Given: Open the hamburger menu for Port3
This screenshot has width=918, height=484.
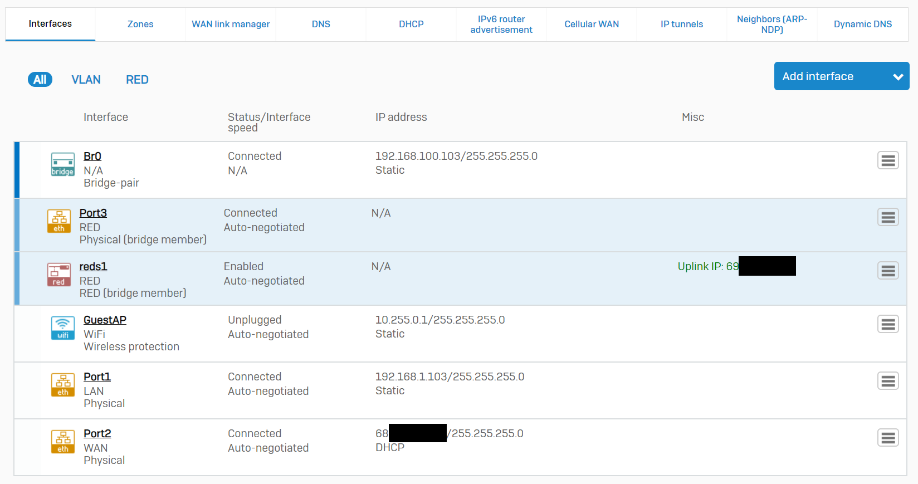Looking at the screenshot, I should coord(888,217).
